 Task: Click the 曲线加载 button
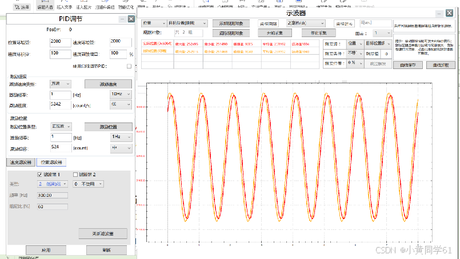[x=441, y=65]
